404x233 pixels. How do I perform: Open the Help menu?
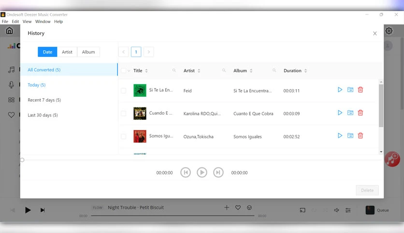(x=58, y=22)
